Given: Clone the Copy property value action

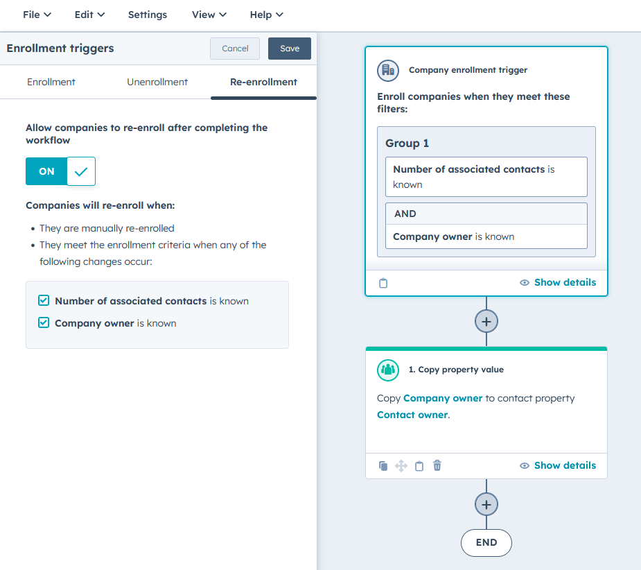Looking at the screenshot, I should tap(383, 465).
